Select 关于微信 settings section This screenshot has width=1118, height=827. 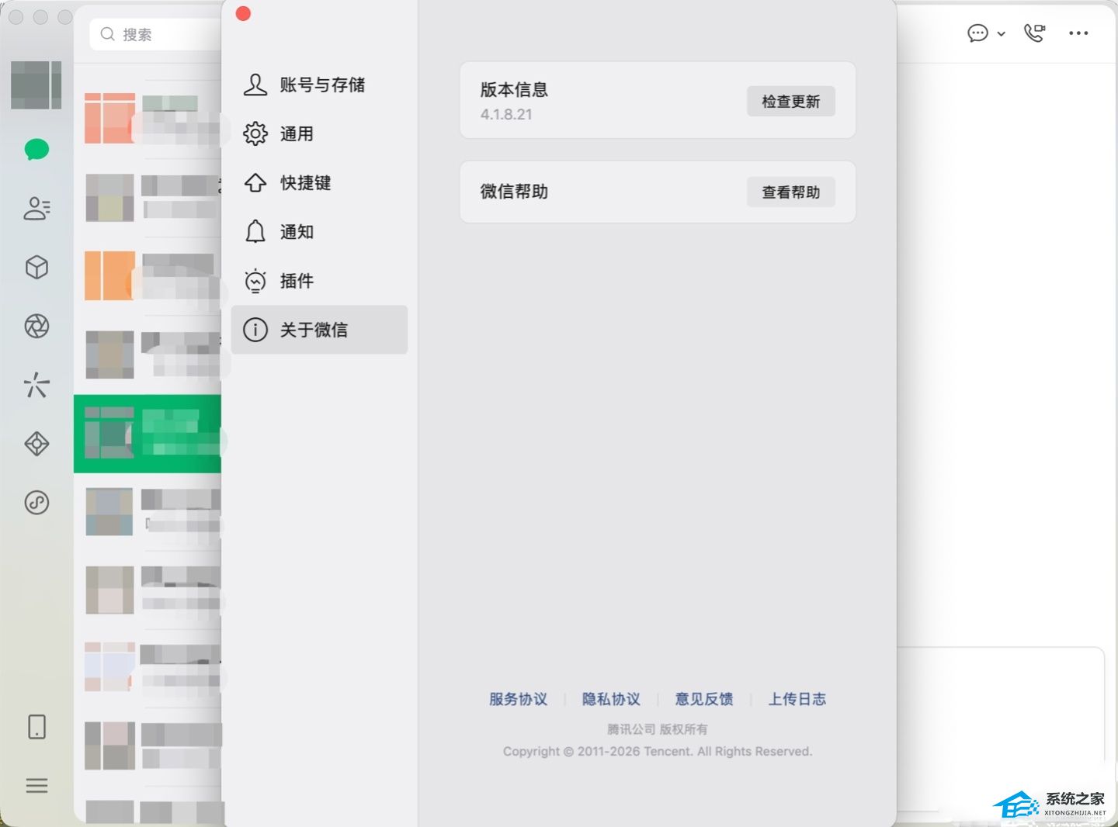pyautogui.click(x=319, y=330)
